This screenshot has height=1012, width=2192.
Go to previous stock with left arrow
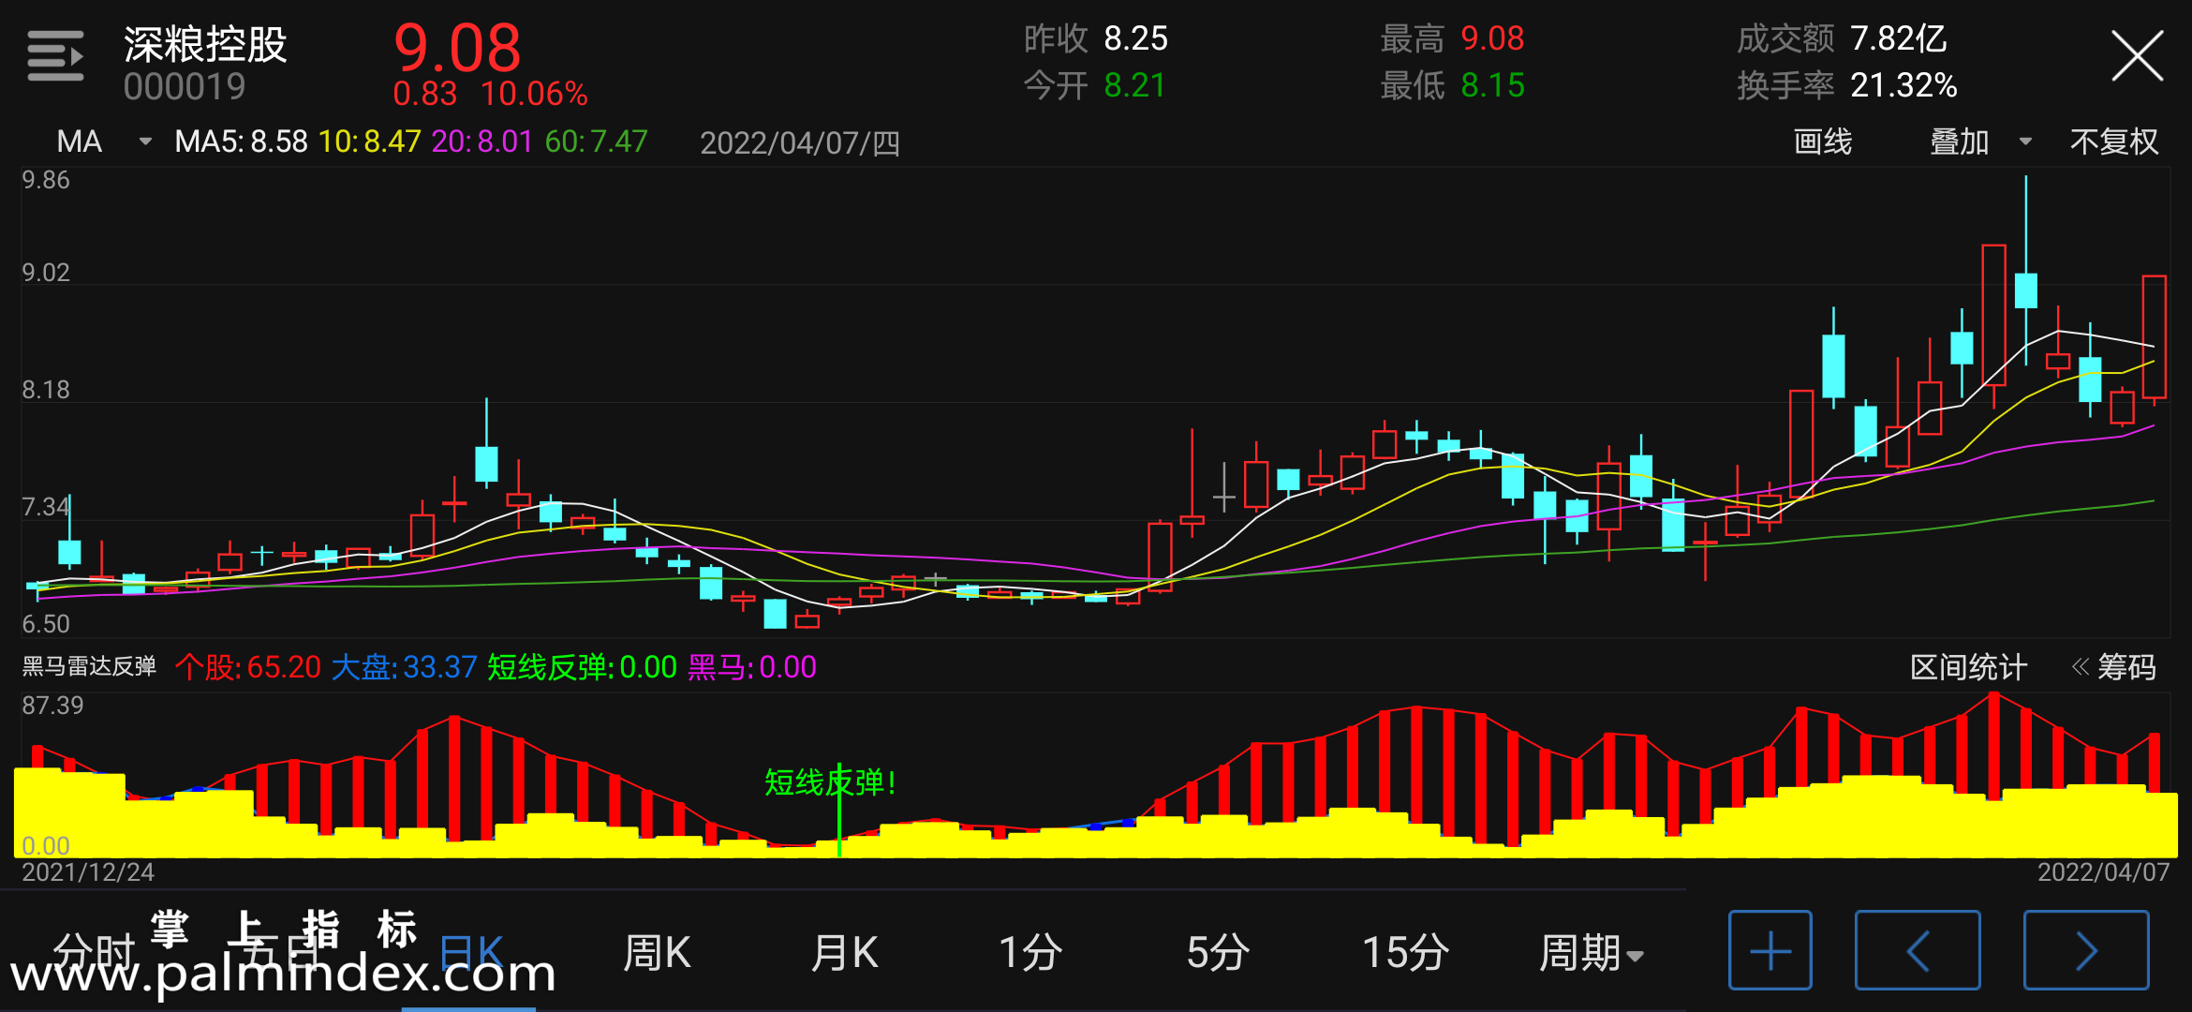tap(1918, 950)
